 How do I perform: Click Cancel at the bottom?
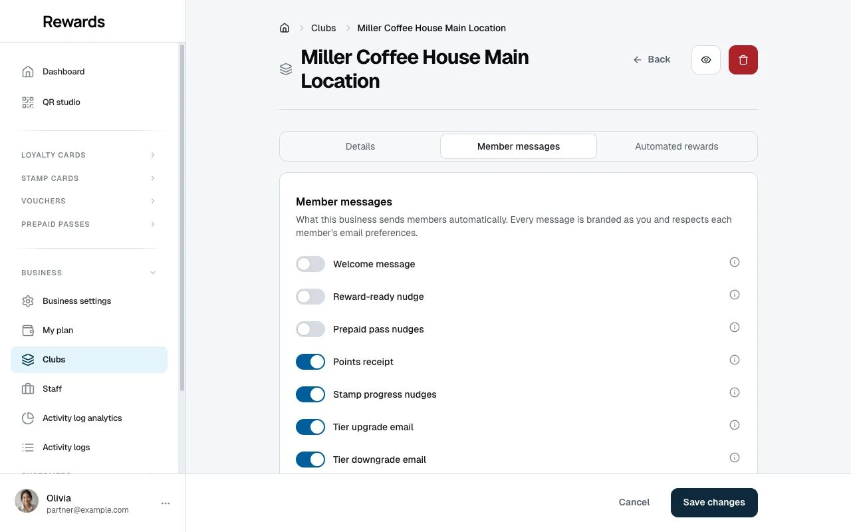point(634,503)
